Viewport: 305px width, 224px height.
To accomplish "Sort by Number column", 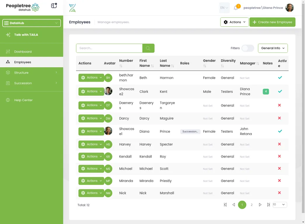I will click(121, 66).
